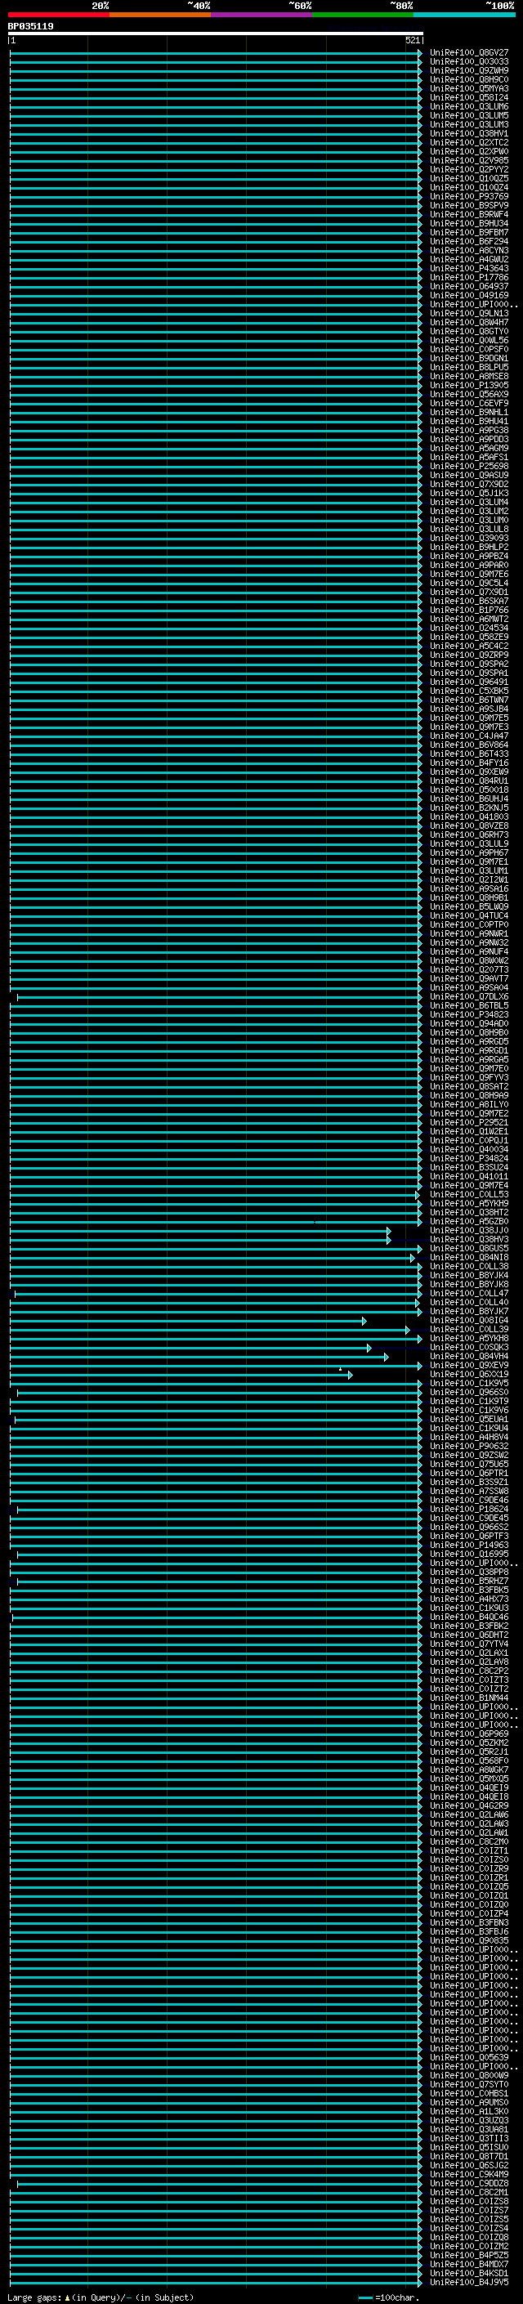This screenshot has width=523, height=2304.
Task: Select the UniRef100_C9K4M9 entry
Action: (468, 2174)
